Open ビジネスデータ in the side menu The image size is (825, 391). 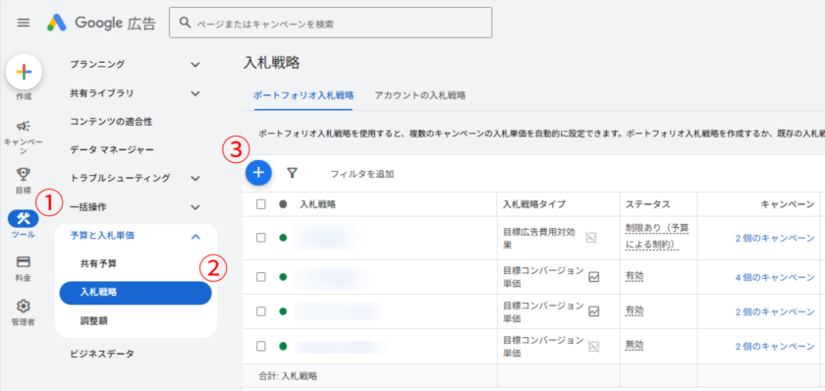click(101, 354)
